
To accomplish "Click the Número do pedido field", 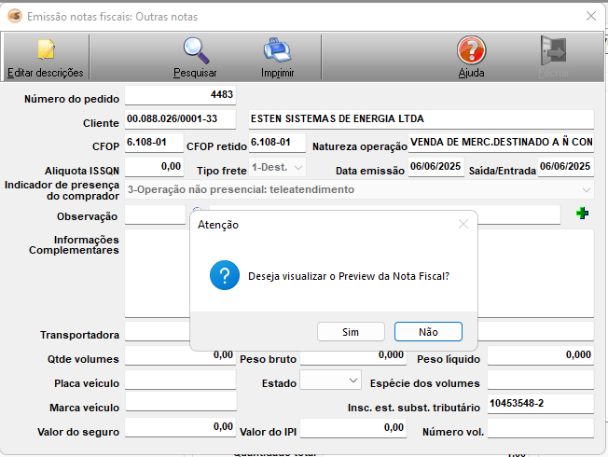I will (180, 95).
